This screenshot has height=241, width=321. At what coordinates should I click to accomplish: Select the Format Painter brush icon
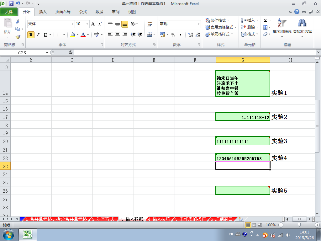click(18, 37)
